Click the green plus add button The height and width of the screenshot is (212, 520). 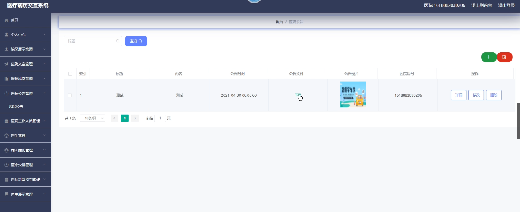pyautogui.click(x=489, y=57)
